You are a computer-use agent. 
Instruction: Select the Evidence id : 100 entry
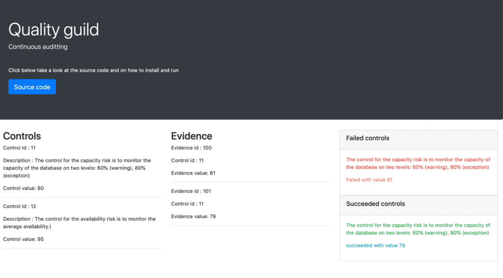pyautogui.click(x=191, y=148)
